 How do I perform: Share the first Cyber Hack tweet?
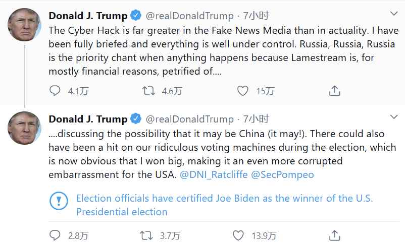334,91
